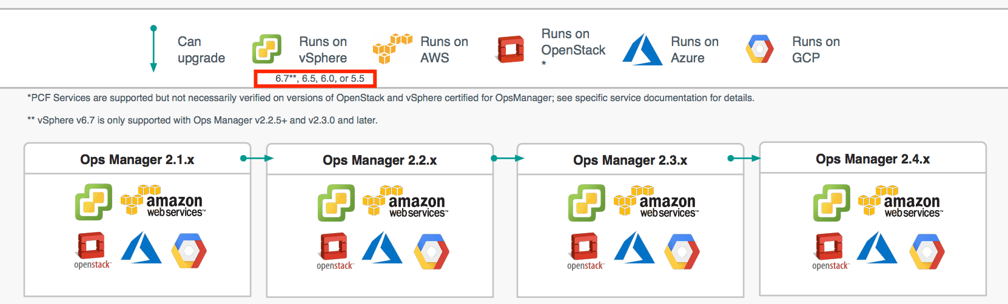Viewport: 1008px width, 304px height.
Task: Click the Ops Manager 2.1.x heading
Action: pyautogui.click(x=137, y=160)
